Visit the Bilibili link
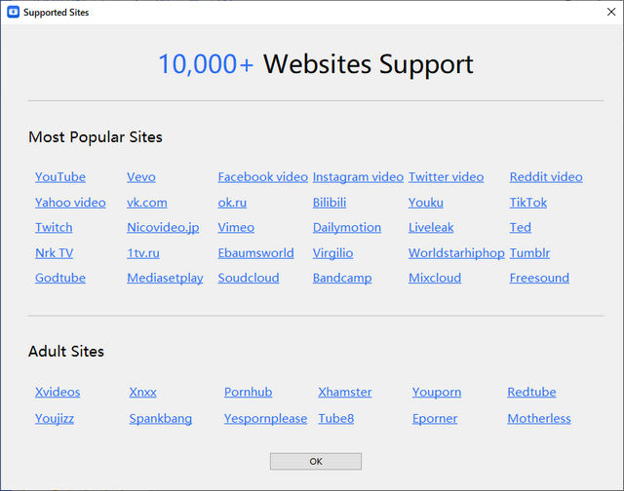Viewport: 624px width, 491px height. (x=330, y=203)
